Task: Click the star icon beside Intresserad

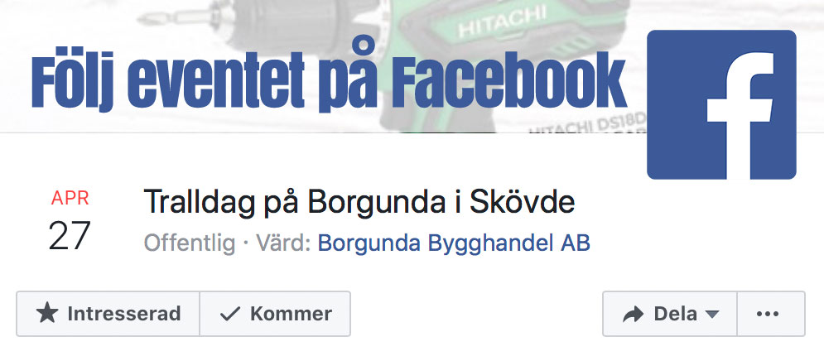Action: tap(47, 314)
